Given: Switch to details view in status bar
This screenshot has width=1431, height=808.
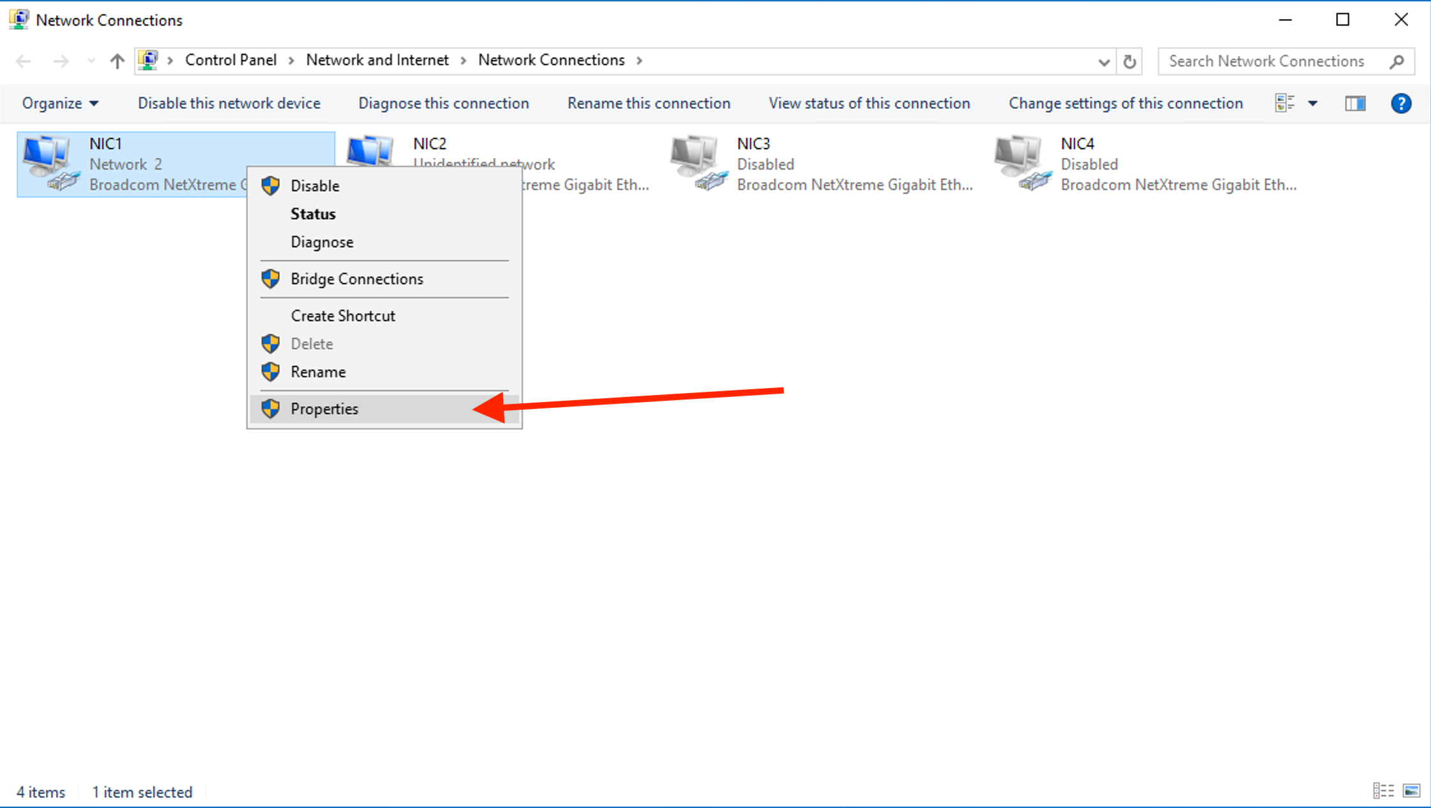Looking at the screenshot, I should click(1383, 791).
